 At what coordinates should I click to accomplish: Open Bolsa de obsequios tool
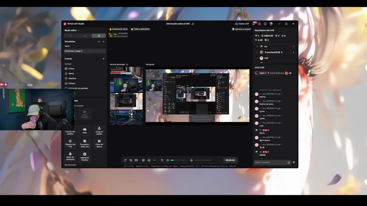tap(70, 156)
